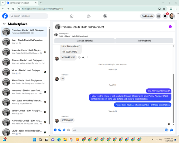Open more options for 'Message sent' message
The image size is (179, 143).
87,58
